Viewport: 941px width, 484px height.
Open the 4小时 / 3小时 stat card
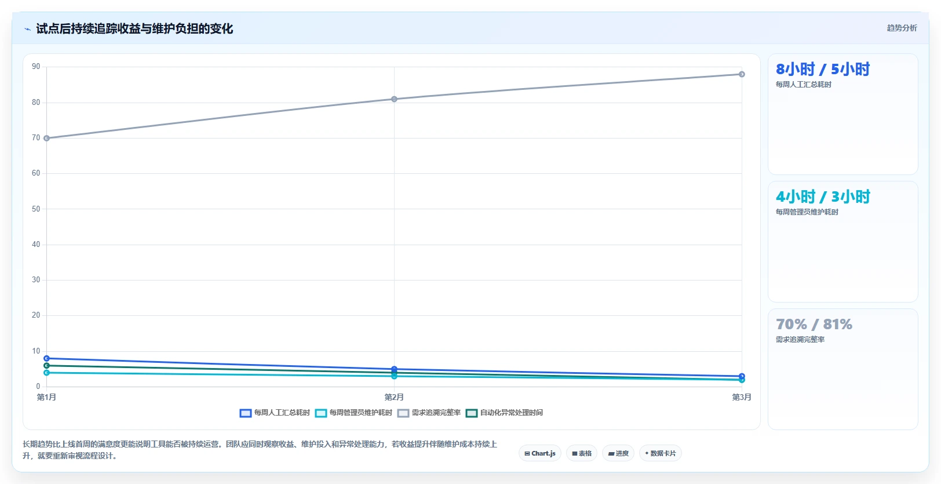(x=843, y=242)
